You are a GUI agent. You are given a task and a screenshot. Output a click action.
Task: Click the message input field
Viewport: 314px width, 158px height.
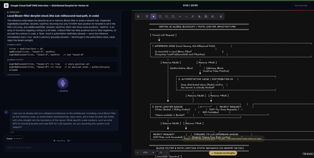point(63,148)
